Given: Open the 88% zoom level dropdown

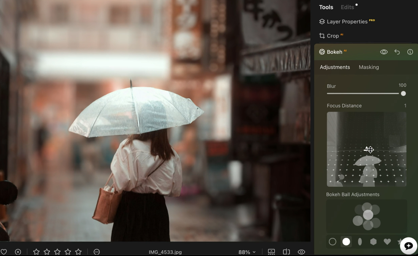Looking at the screenshot, I should (x=247, y=252).
